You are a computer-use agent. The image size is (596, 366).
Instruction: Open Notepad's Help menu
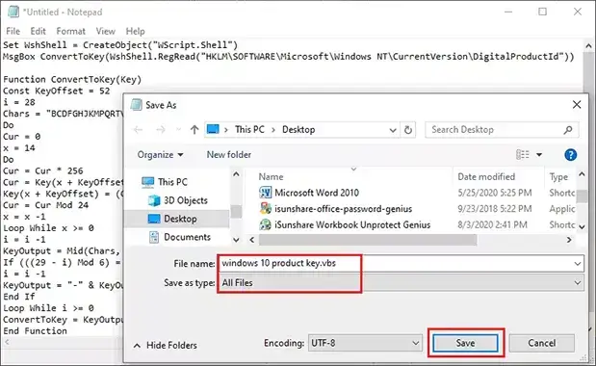tap(136, 31)
